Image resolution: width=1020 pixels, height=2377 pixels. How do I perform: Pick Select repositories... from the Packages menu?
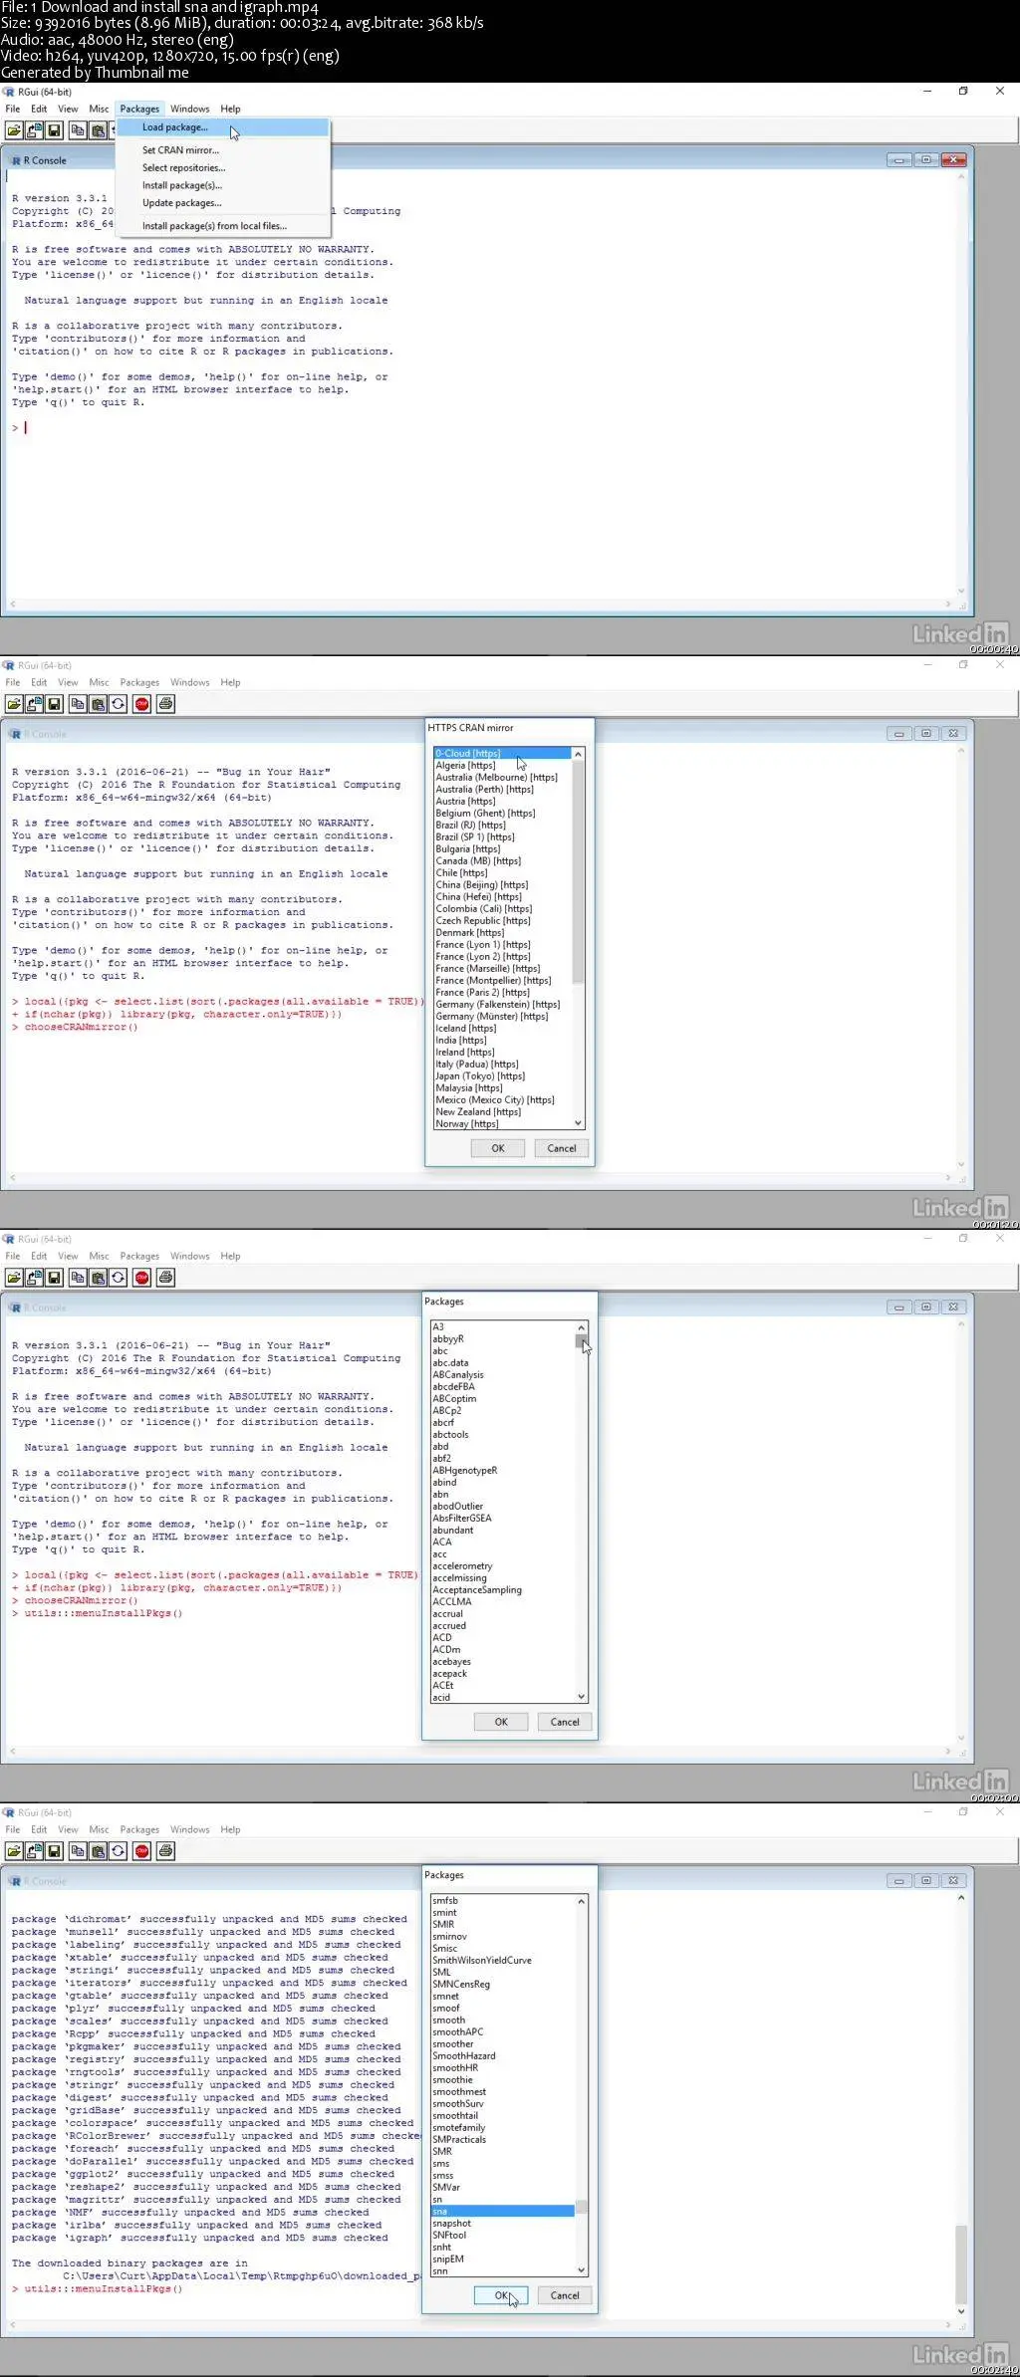222,168
